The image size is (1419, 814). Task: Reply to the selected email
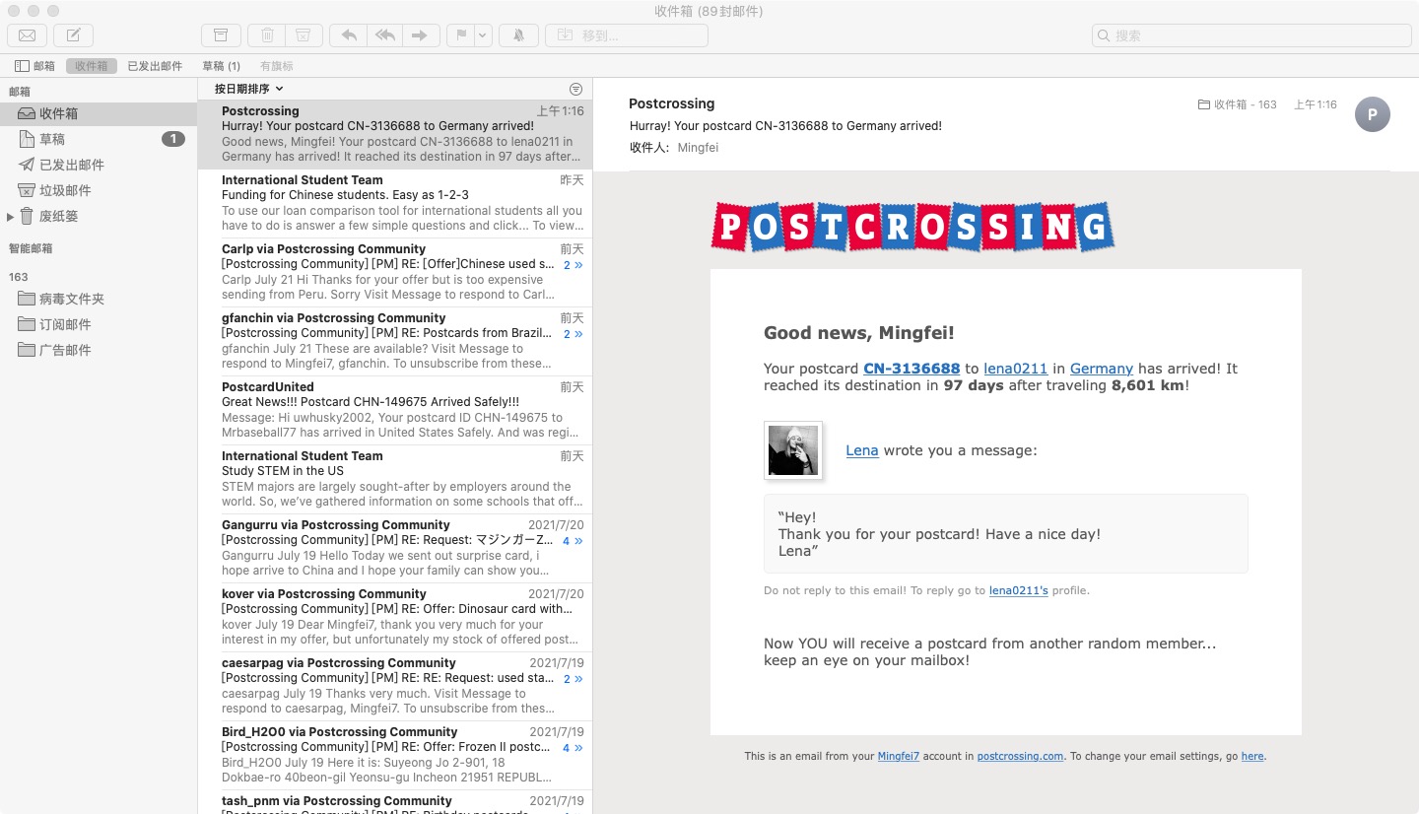click(348, 35)
